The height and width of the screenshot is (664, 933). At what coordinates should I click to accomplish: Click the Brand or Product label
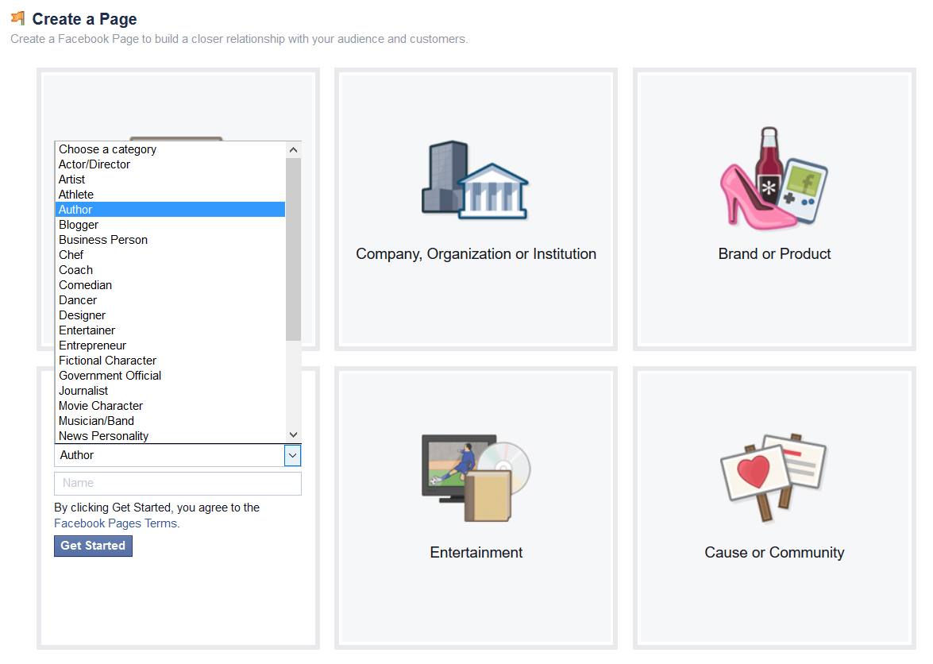[774, 254]
